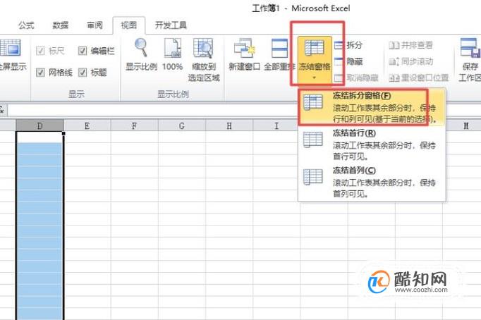Choose Freeze Top Row 冻结首行(R) entry
The width and height of the screenshot is (481, 320).
372,144
